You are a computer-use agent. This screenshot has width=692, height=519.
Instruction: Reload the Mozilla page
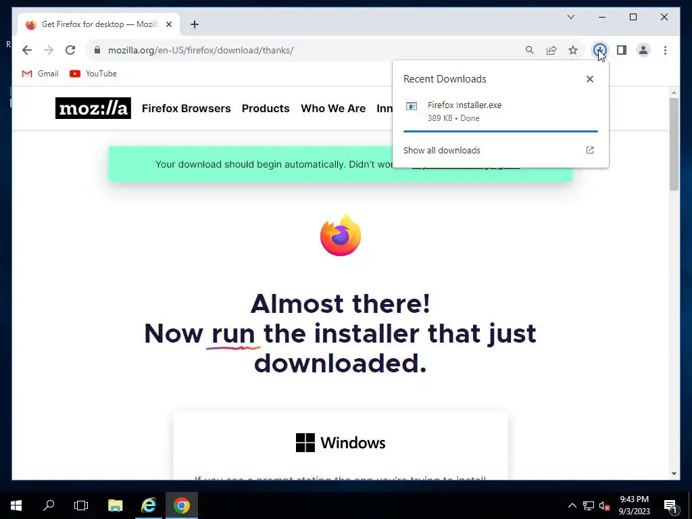point(70,50)
